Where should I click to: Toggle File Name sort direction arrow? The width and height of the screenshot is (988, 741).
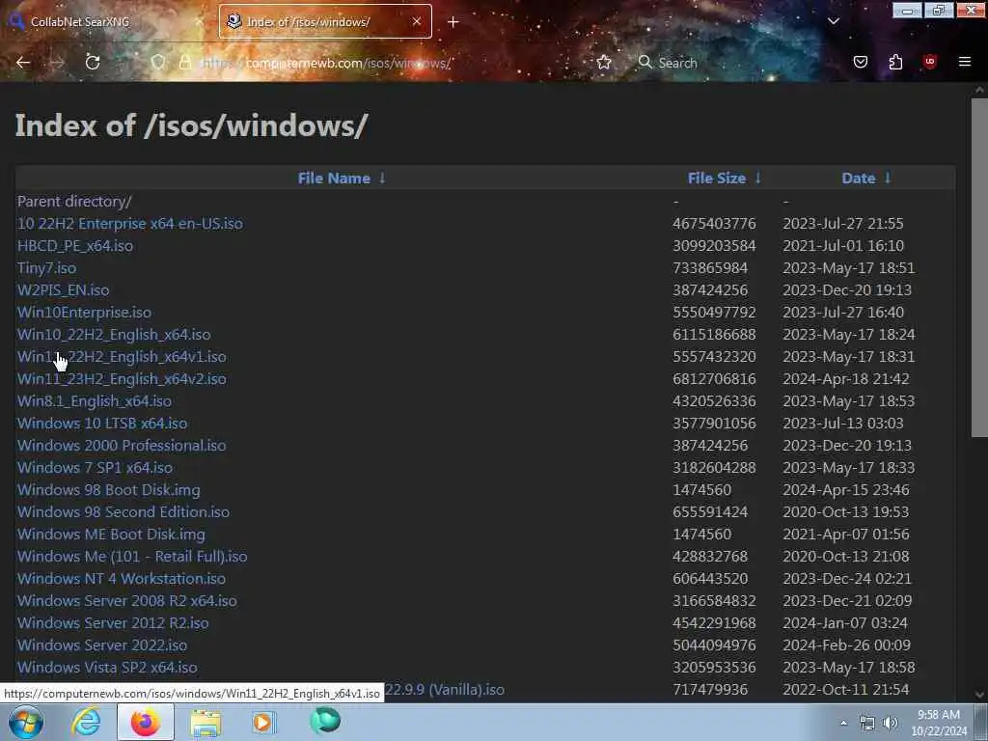click(382, 178)
